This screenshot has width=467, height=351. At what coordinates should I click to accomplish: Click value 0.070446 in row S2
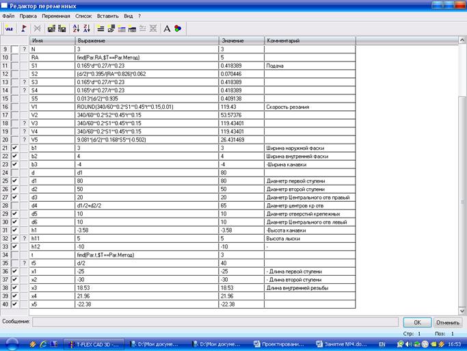coord(231,74)
